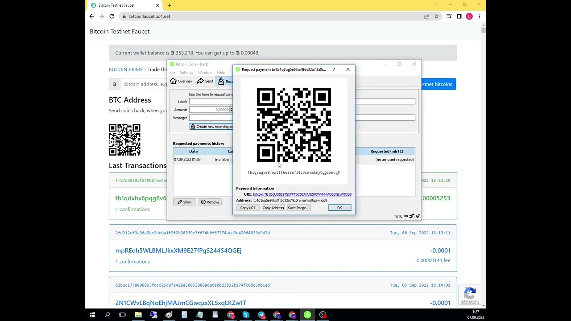Open Skype from the taskbar
The height and width of the screenshot is (321, 571).
[x=246, y=315]
